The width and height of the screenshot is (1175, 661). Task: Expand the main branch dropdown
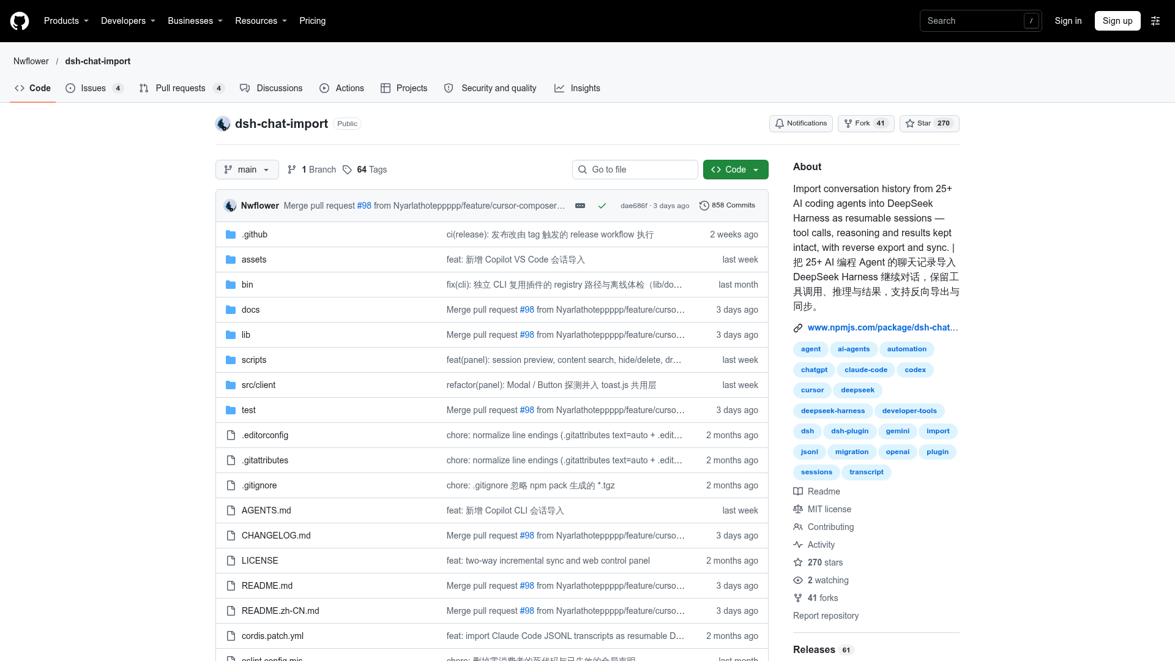[x=247, y=170]
